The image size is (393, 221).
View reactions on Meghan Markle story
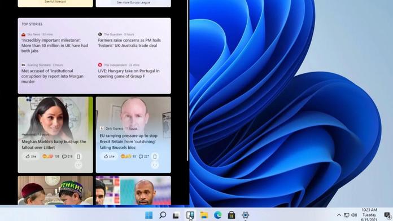point(51,156)
